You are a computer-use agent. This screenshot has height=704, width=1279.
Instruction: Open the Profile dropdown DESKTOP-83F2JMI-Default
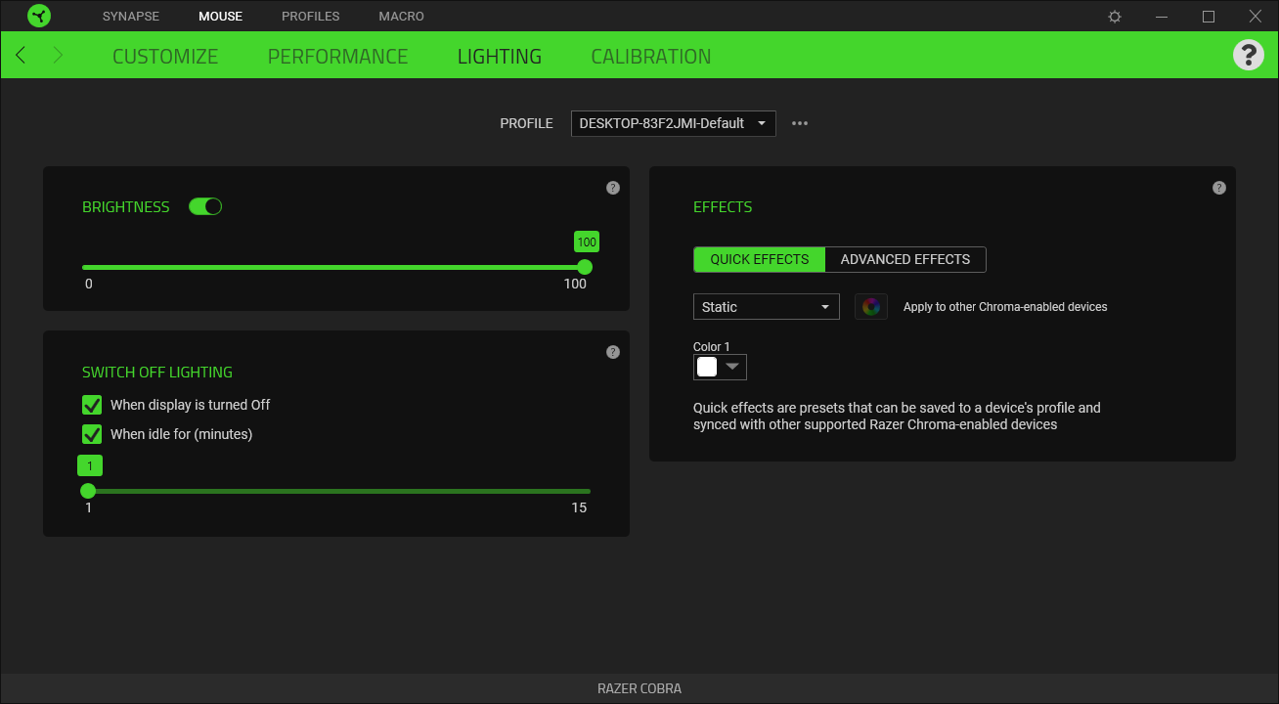674,123
